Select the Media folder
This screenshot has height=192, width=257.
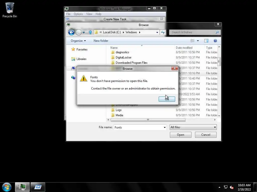click(x=119, y=115)
